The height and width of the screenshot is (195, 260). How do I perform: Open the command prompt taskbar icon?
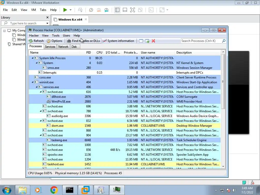(70, 190)
